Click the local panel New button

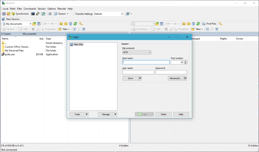(x=64, y=29)
